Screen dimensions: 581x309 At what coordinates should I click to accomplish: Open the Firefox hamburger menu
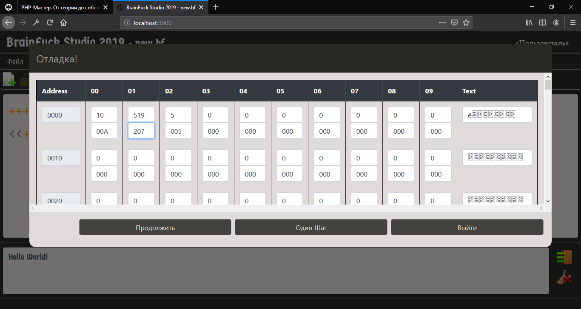pos(572,22)
